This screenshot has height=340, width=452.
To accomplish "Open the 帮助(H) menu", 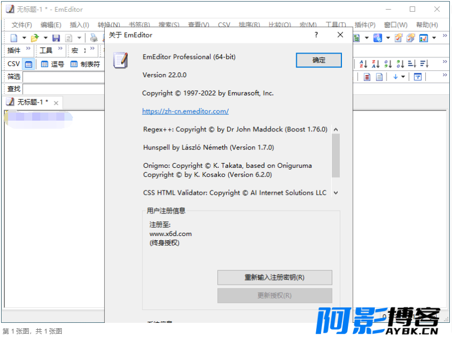I will pos(427,25).
